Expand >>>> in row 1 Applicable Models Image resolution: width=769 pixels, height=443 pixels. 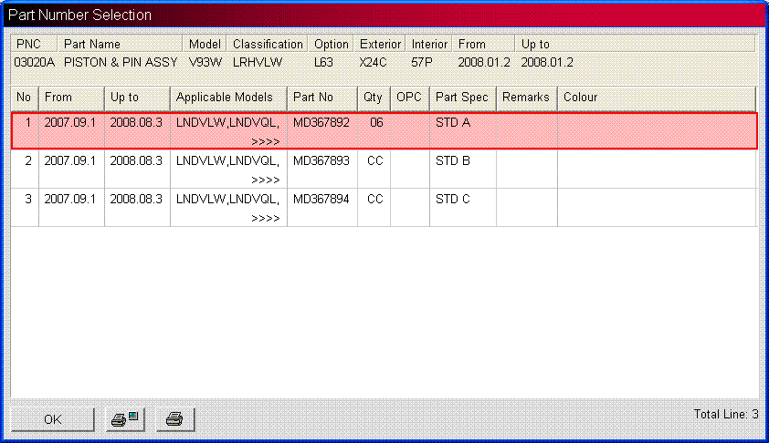point(265,141)
